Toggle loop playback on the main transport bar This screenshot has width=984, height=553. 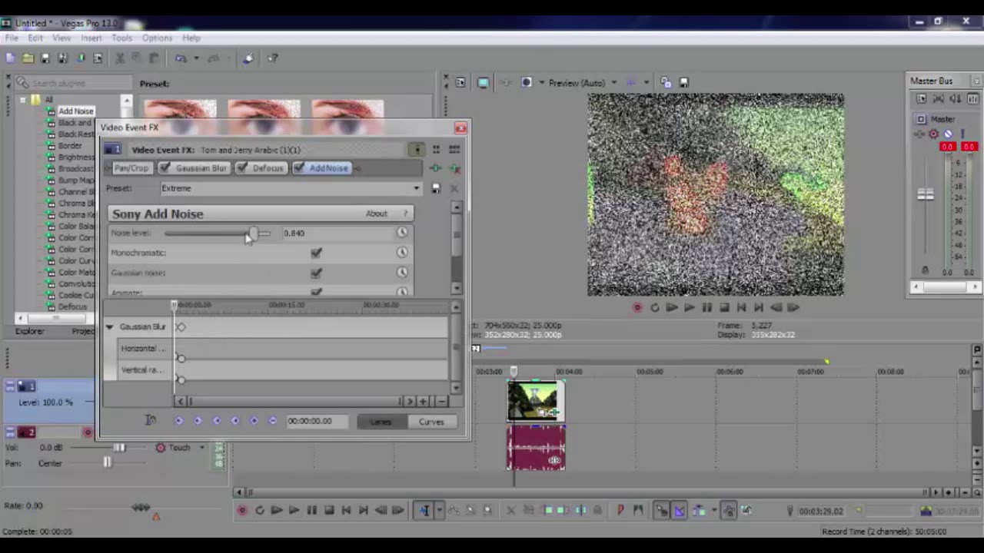[x=260, y=510]
